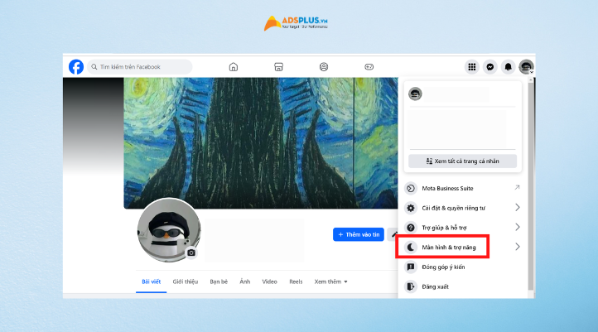
Task: Click the feedback flag icon
Action: (411, 267)
